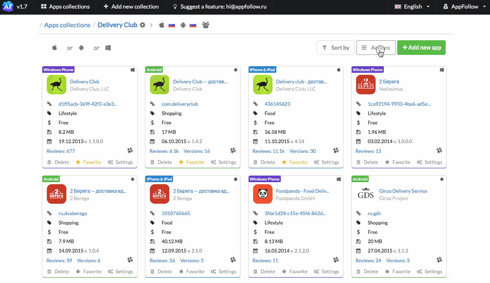
Task: Toggle Favorite on Foodpanda app card
Action: [x=294, y=272]
